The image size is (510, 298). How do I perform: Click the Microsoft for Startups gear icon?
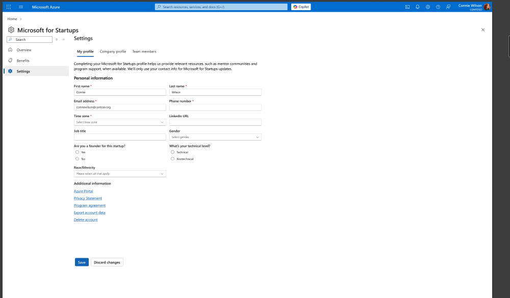(x=11, y=30)
